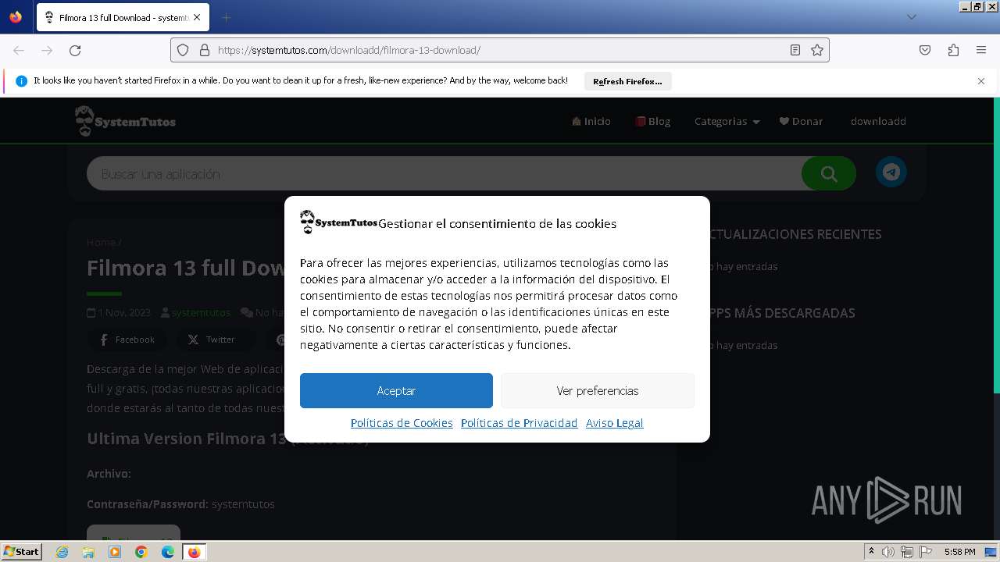Open Windows Start menu
Image resolution: width=1000 pixels, height=562 pixels.
[x=21, y=551]
